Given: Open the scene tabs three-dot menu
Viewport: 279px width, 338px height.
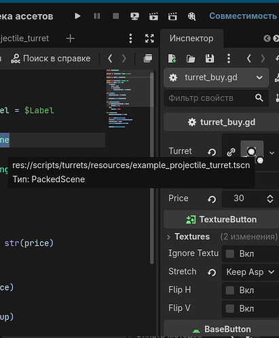Looking at the screenshot, I should click(130, 39).
